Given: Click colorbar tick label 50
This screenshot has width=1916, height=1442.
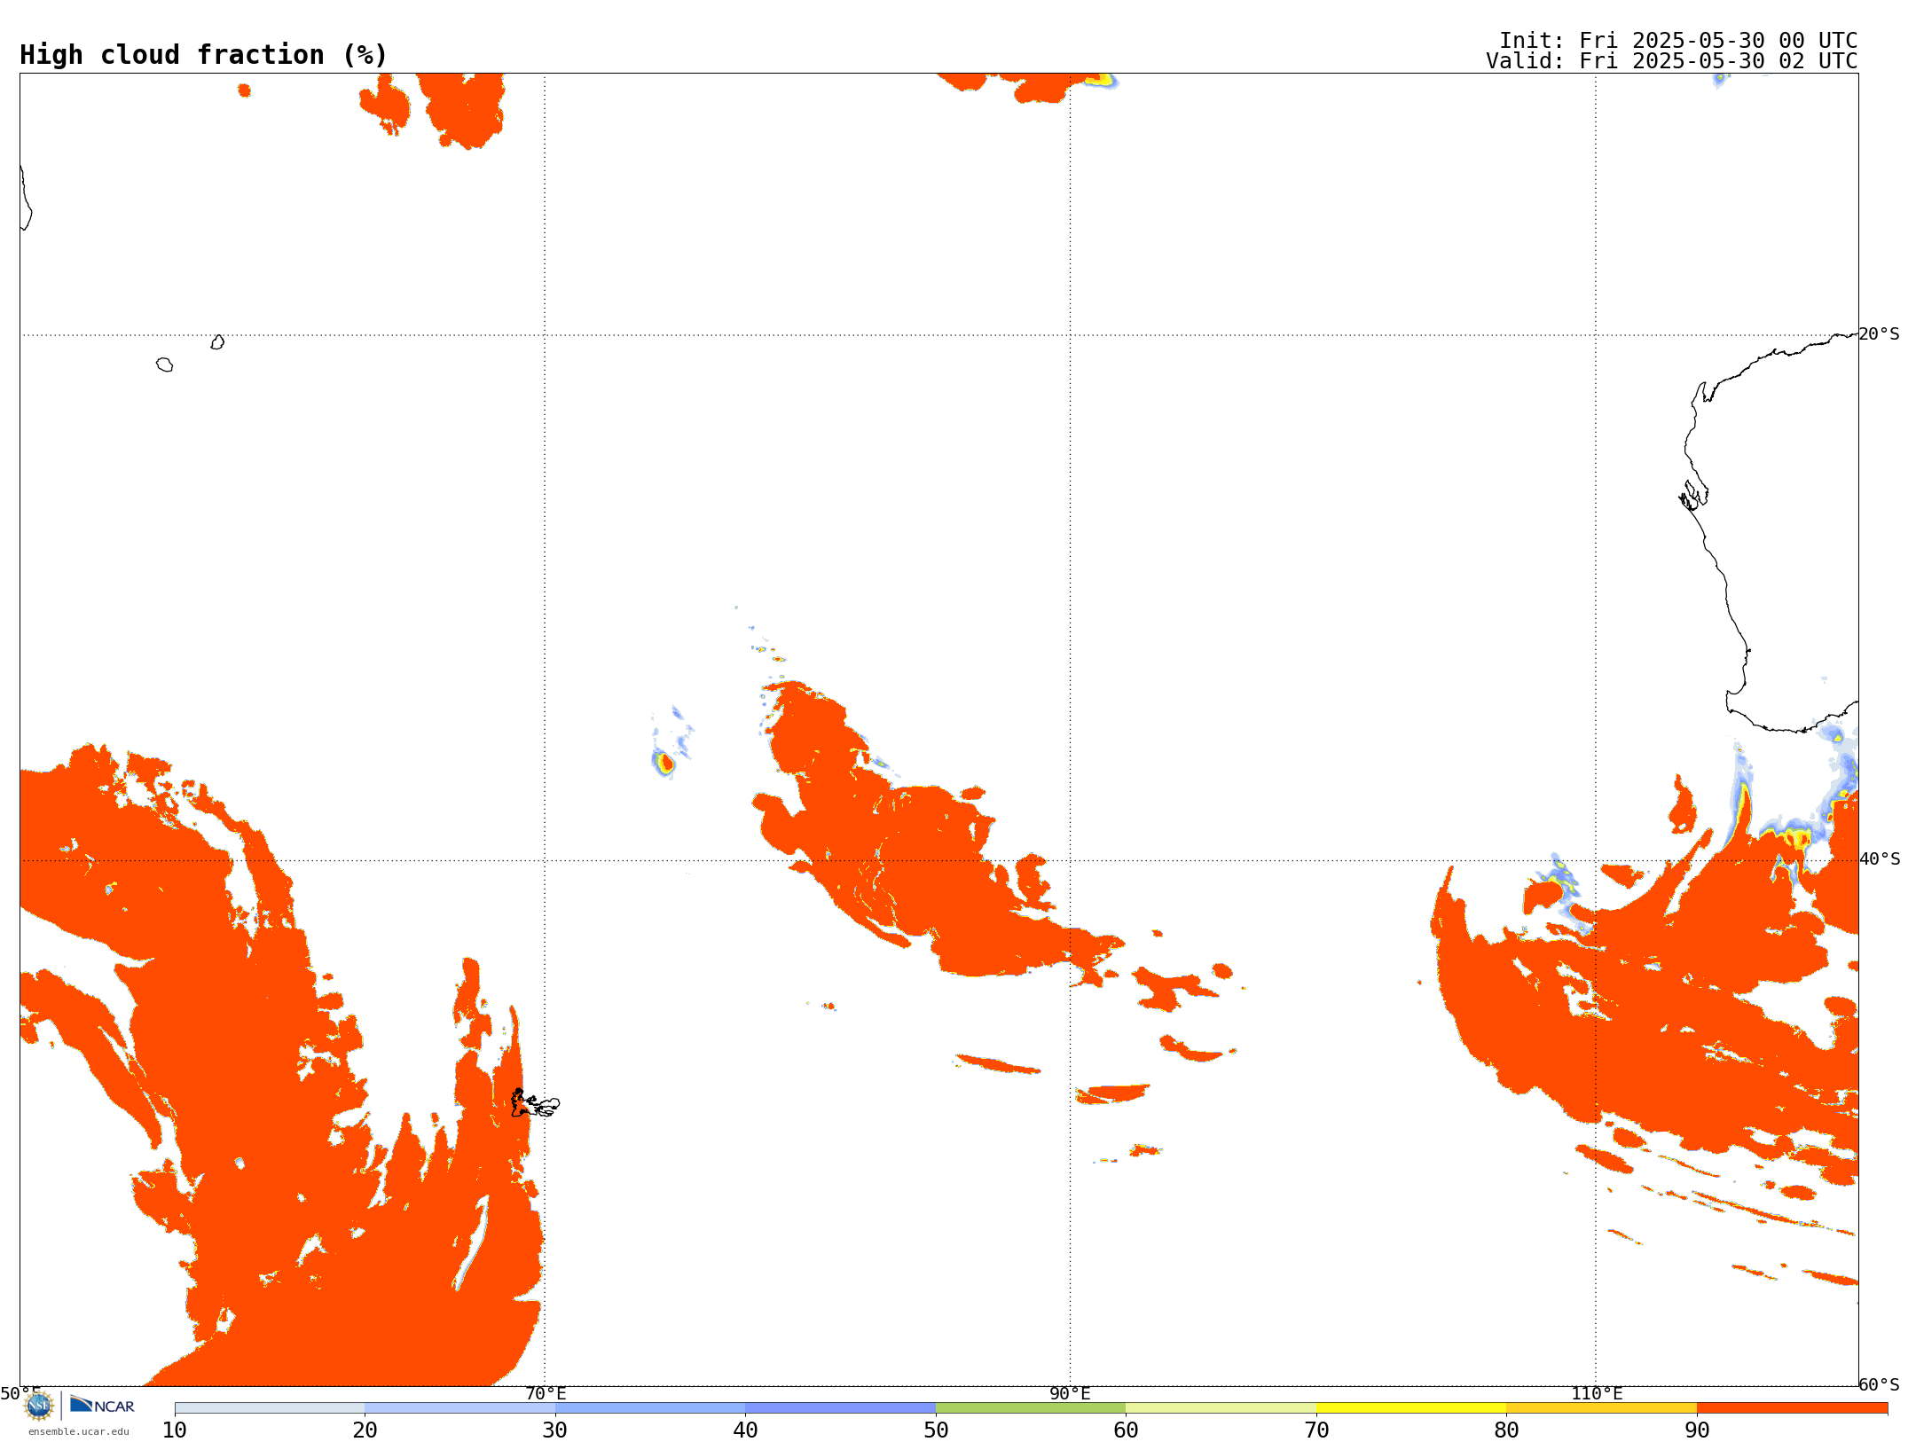Looking at the screenshot, I should [936, 1430].
